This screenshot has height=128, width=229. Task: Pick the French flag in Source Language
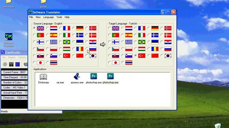coord(67,28)
